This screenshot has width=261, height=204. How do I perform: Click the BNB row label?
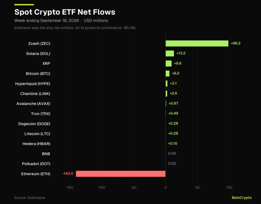[x=46, y=154]
